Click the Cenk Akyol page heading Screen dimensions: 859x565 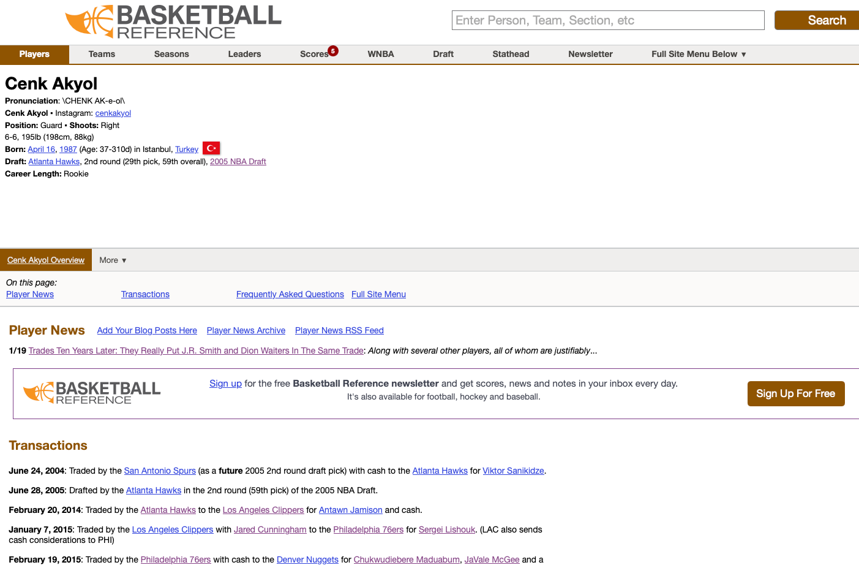tap(51, 83)
